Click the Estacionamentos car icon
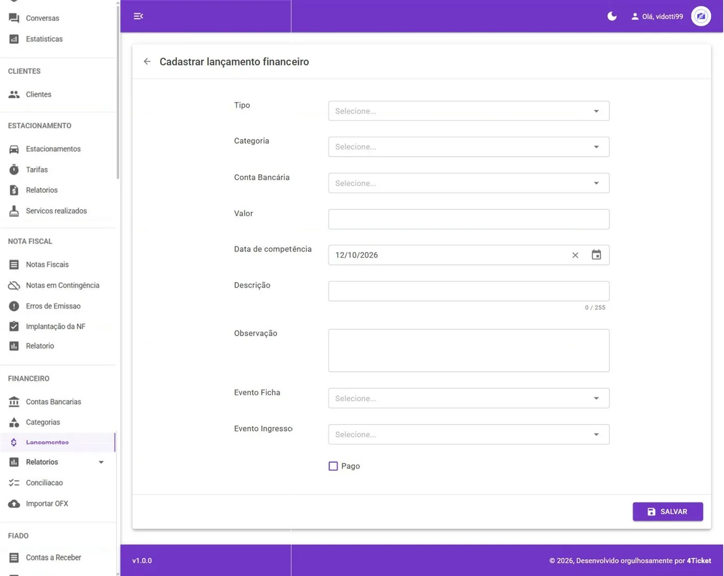The image size is (724, 576). click(14, 149)
